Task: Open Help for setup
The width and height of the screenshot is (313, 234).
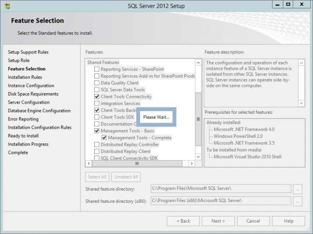Action: (x=289, y=221)
